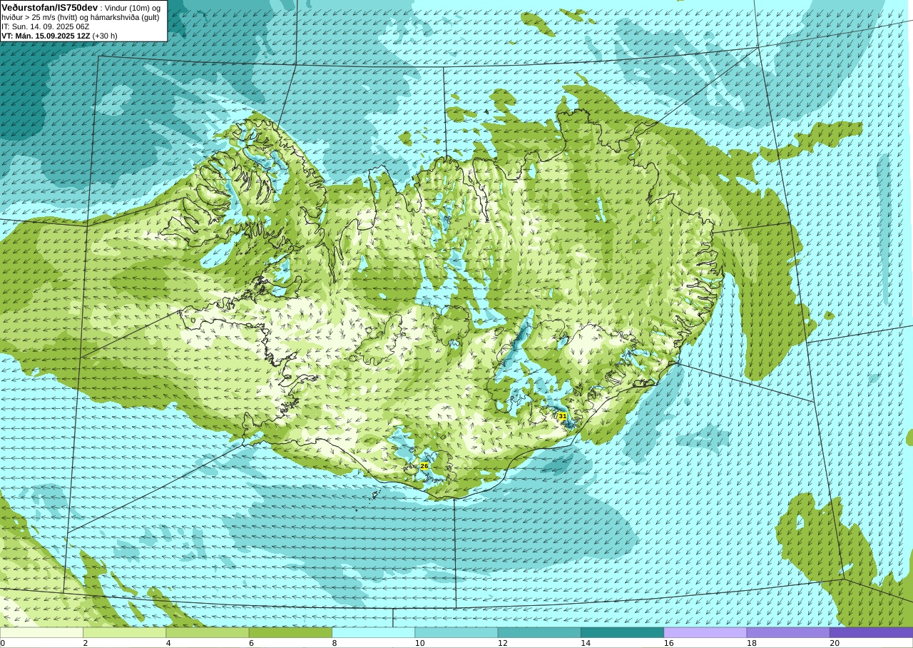Click the valid time 'VT: Mán. 15.09.2025 12Z'

click(x=46, y=36)
